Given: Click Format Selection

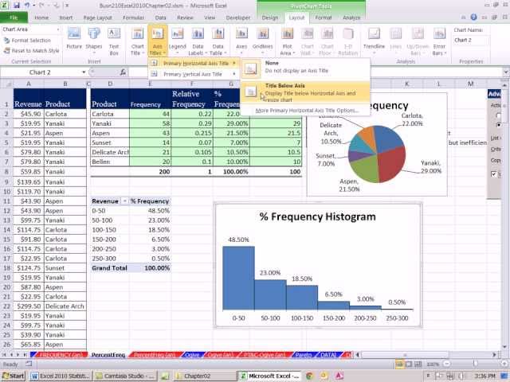Looking at the screenshot, I should (27, 41).
